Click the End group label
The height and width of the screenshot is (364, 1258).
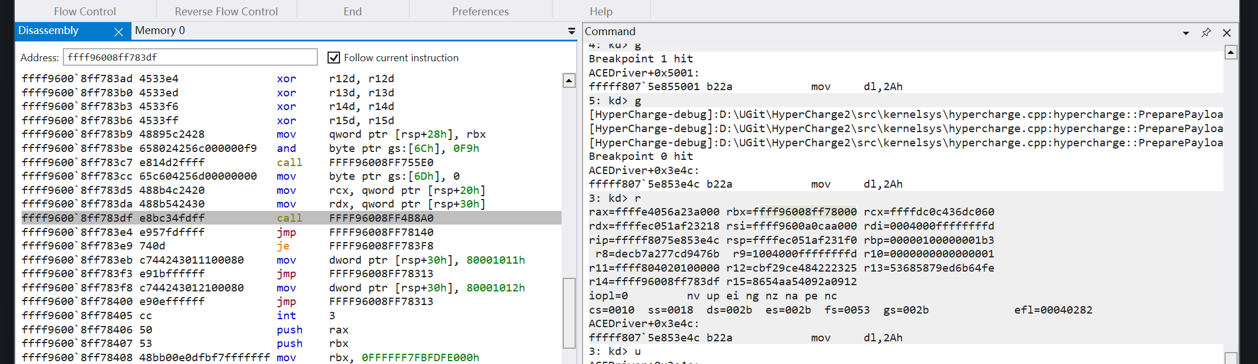352,11
